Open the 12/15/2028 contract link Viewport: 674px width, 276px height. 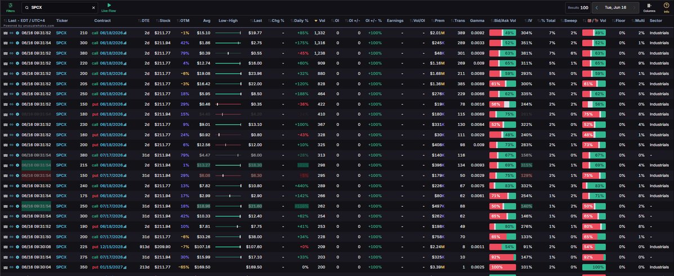click(111, 247)
